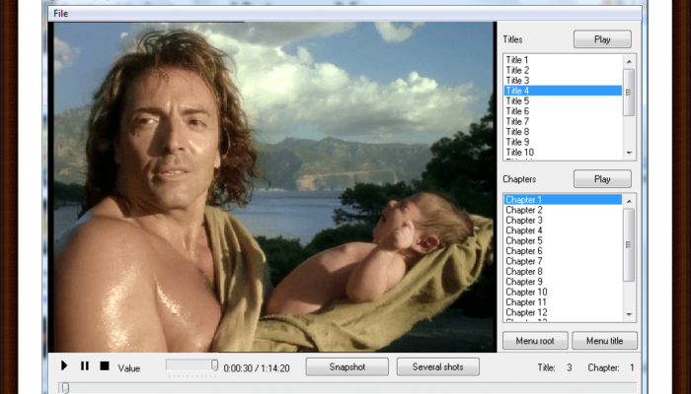Select Title 1 in the list
This screenshot has height=394, width=691.
click(518, 60)
